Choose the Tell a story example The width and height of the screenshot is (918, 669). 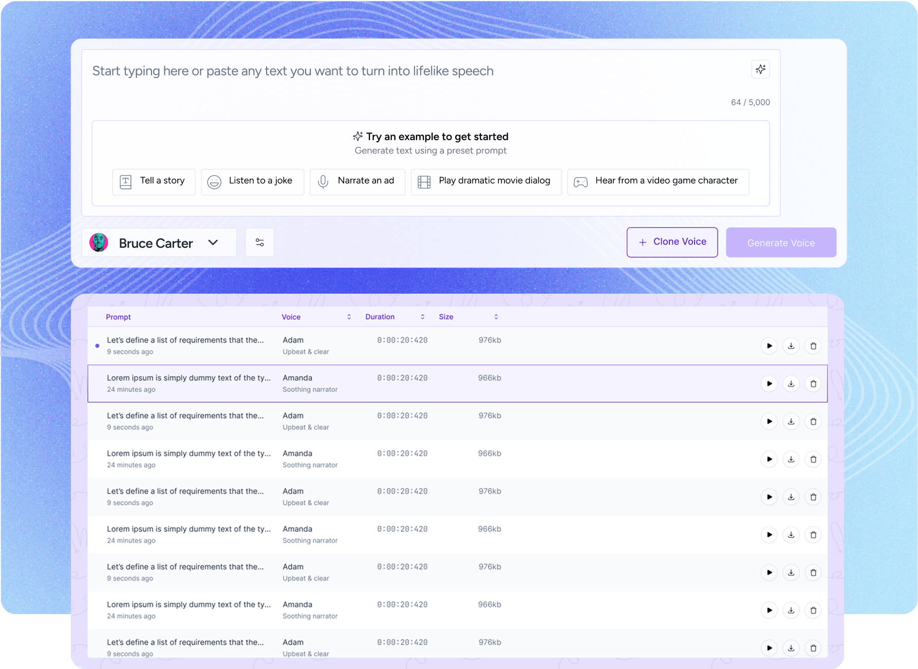point(154,181)
